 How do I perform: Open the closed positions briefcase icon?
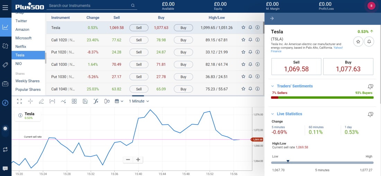pyautogui.click(x=5, y=84)
